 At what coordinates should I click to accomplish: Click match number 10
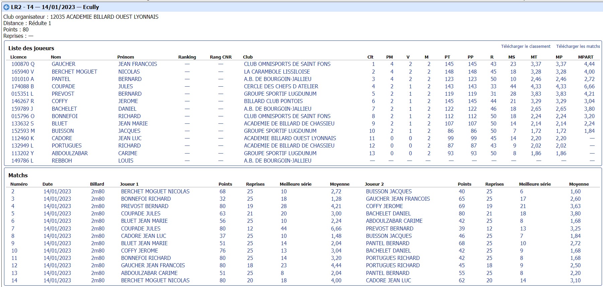coord(14,251)
